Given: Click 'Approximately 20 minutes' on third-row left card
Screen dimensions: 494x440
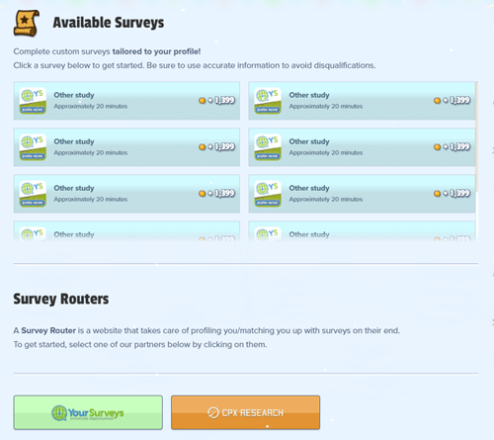Looking at the screenshot, I should 91,199.
